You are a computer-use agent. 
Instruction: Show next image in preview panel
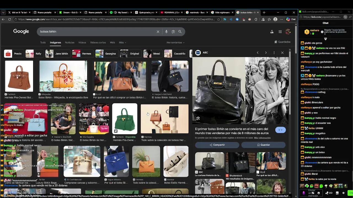coord(266,53)
